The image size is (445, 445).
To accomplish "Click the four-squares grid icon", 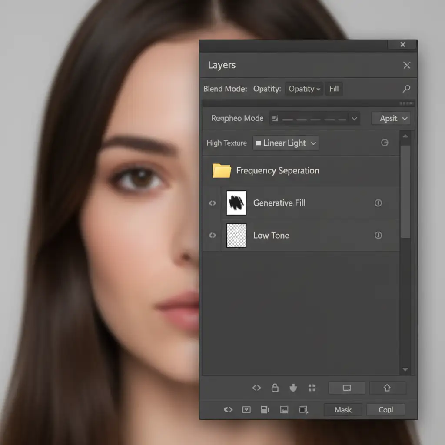I will 312,388.
